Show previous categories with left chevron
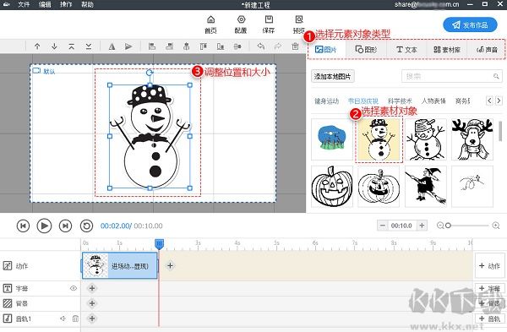 [489, 101]
